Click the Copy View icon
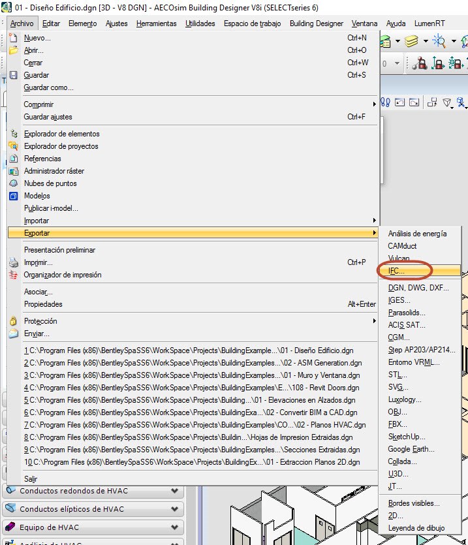The width and height of the screenshot is (468, 545). point(432,102)
